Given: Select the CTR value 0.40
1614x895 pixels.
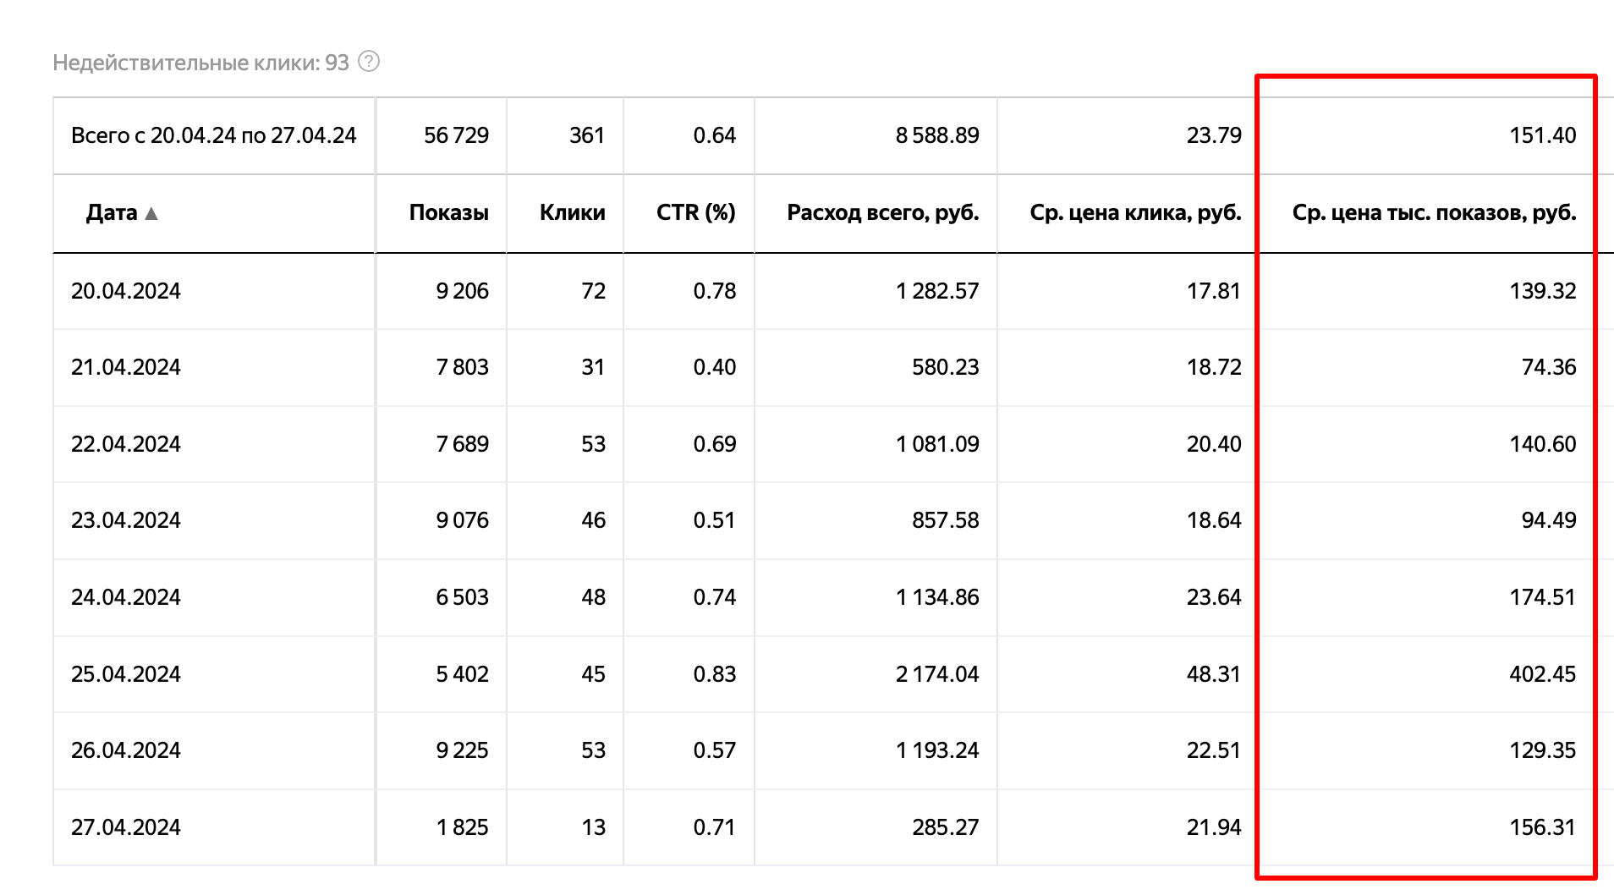Looking at the screenshot, I should coord(714,367).
